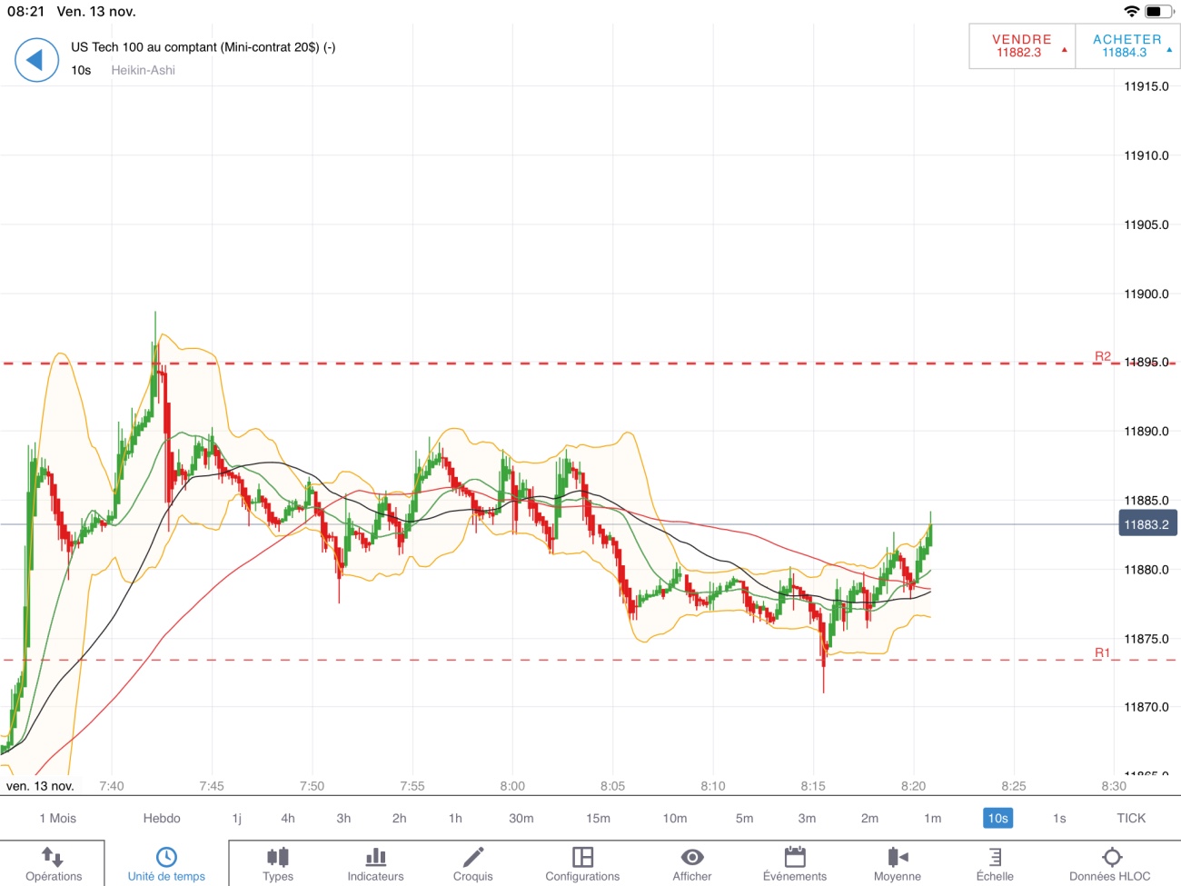Check the Wi-Fi status icon
This screenshot has width=1181, height=886.
point(1131,12)
